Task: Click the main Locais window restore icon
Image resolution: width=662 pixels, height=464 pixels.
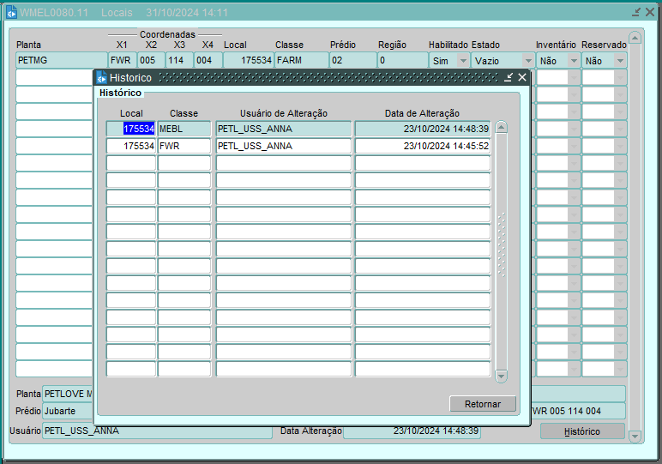Action: coord(636,13)
